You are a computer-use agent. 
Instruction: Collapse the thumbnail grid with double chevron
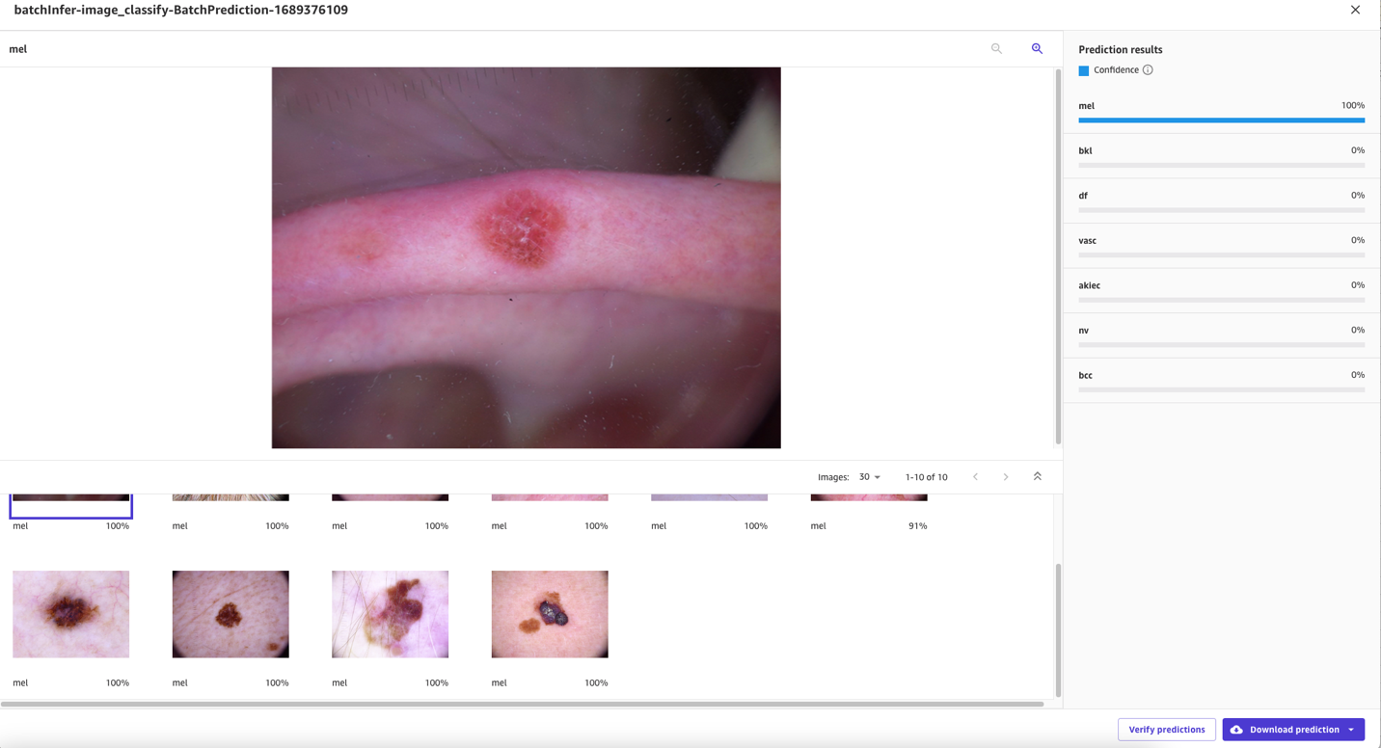coord(1038,476)
